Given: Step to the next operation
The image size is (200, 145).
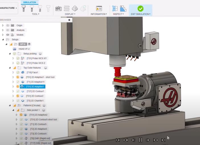Looking at the screenshot, I should 156,140.
